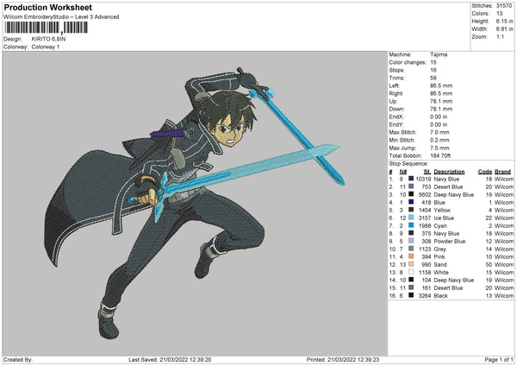Click the Height value "6.15 in"
This screenshot has height=366, width=517.
pyautogui.click(x=504, y=21)
